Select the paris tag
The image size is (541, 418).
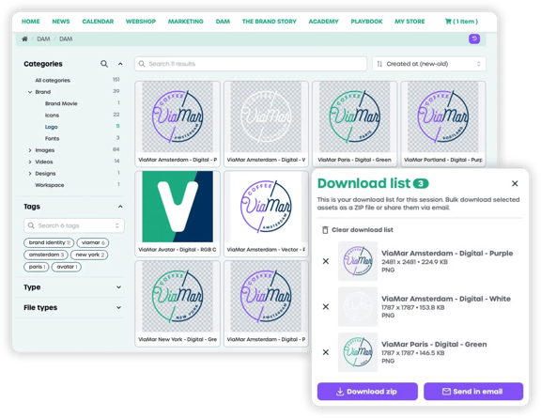coord(37,267)
